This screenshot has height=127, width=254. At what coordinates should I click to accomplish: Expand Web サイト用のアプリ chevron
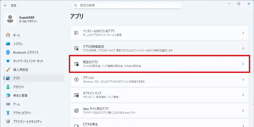(x=243, y=110)
